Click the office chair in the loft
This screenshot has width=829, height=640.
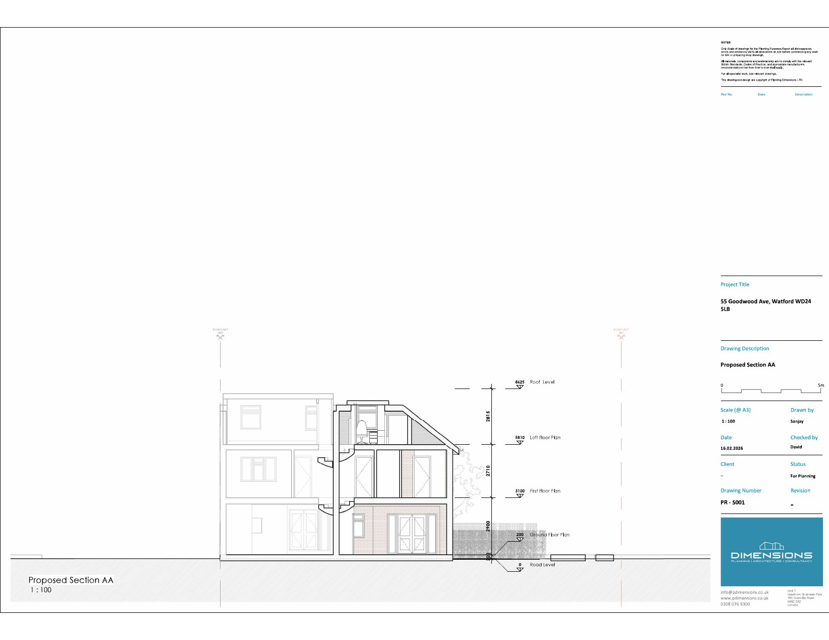click(x=361, y=432)
